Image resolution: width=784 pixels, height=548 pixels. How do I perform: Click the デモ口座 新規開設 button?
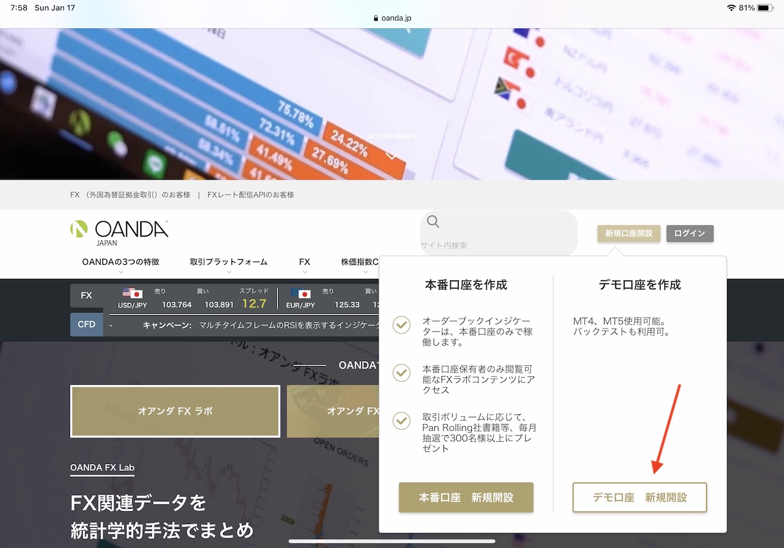click(x=639, y=497)
